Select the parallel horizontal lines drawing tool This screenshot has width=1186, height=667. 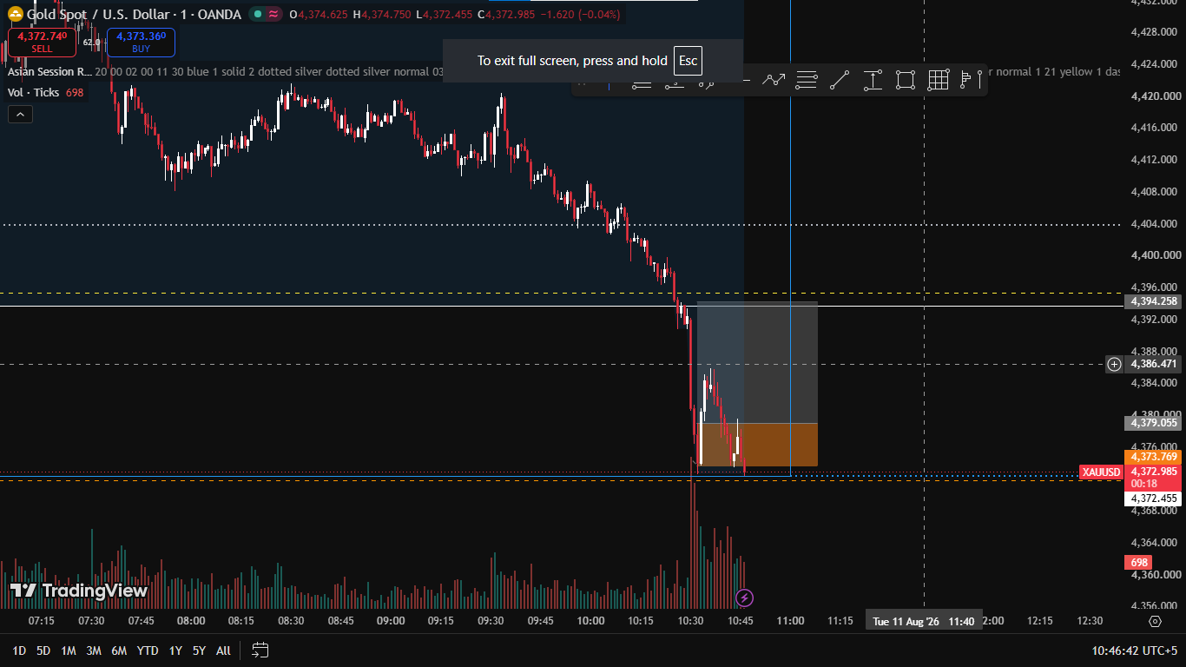[x=807, y=80]
